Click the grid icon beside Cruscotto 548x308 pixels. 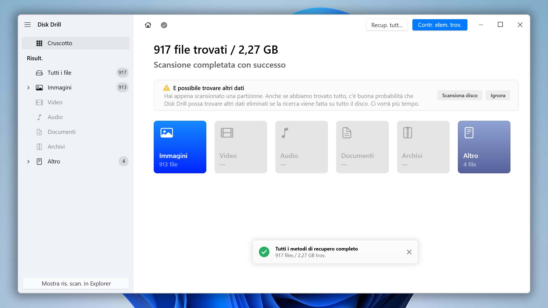click(x=39, y=43)
